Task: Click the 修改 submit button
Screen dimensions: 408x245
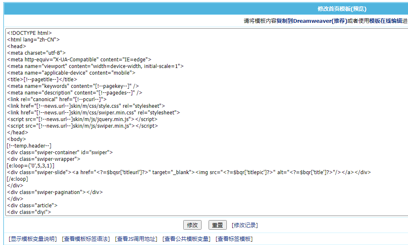Action: 192,225
